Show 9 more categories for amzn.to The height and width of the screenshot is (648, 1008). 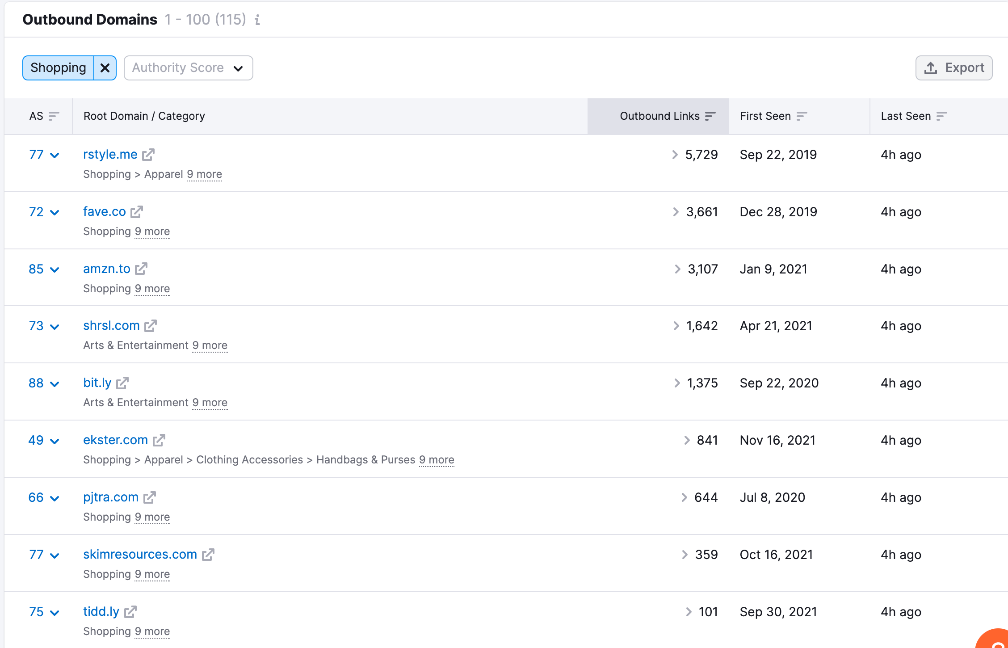point(152,289)
